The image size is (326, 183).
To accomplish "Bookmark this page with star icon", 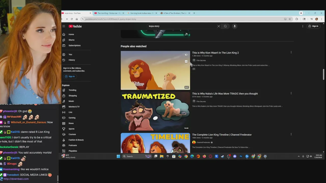I will (x=290, y=19).
